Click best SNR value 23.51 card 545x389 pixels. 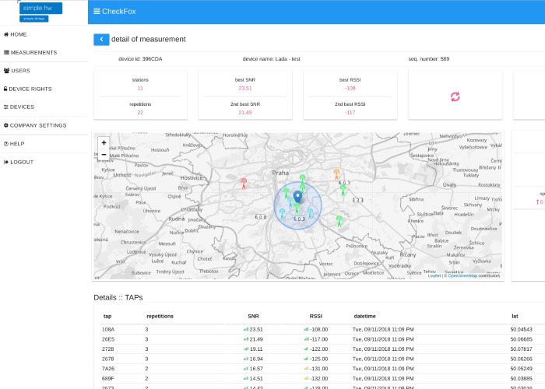[x=245, y=88]
